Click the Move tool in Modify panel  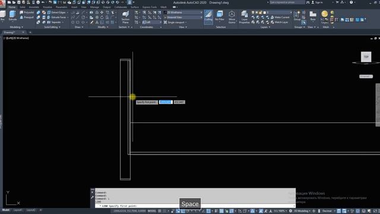102,12
